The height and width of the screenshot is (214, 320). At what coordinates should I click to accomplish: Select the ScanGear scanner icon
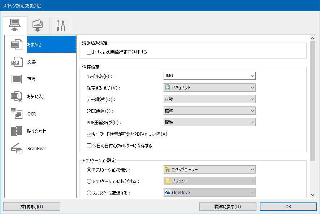[17, 148]
